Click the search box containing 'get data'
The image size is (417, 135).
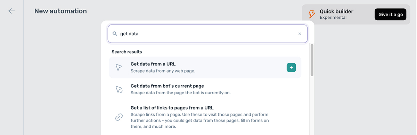click(207, 34)
